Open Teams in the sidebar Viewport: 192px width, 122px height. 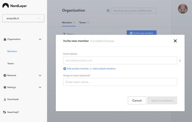pyautogui.click(x=10, y=64)
